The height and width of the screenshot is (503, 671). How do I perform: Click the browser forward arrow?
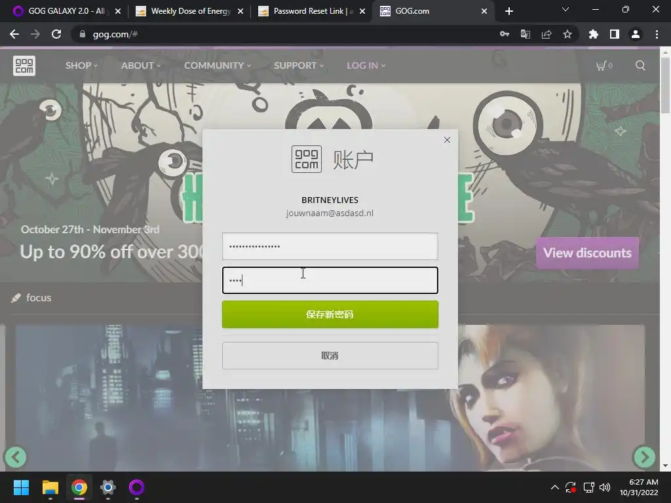(35, 34)
